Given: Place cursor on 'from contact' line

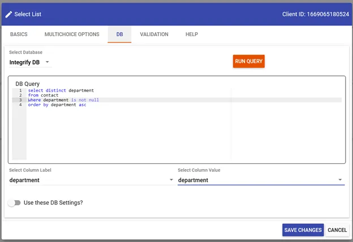Looking at the screenshot, I should [43, 95].
